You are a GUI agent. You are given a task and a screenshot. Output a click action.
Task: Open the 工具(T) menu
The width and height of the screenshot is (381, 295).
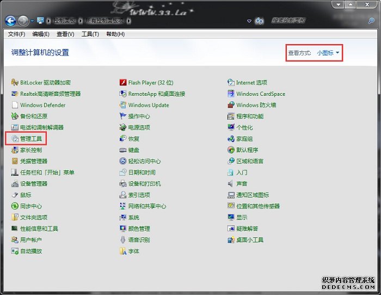point(90,34)
